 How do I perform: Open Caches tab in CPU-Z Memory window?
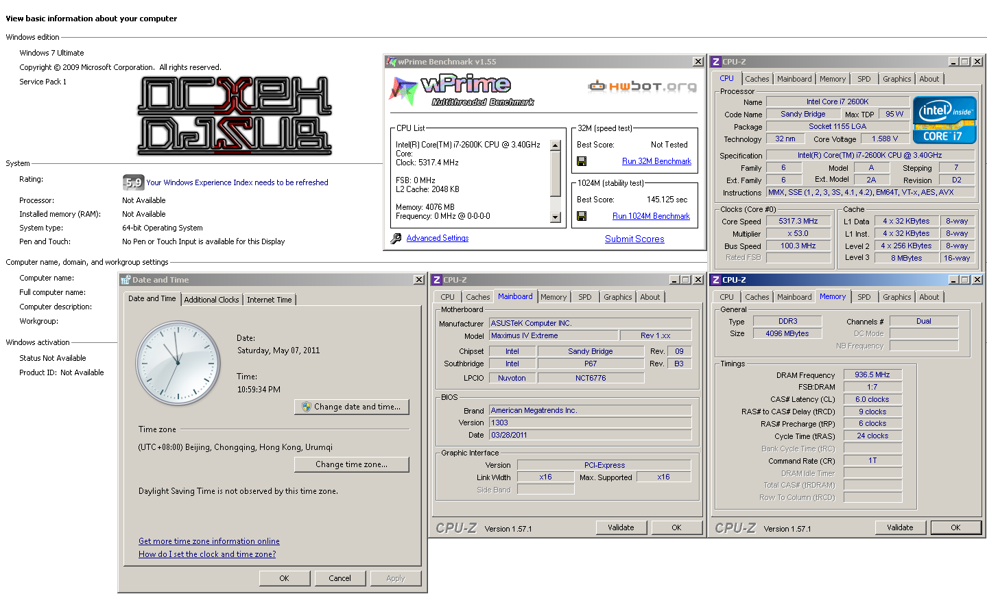pos(757,297)
